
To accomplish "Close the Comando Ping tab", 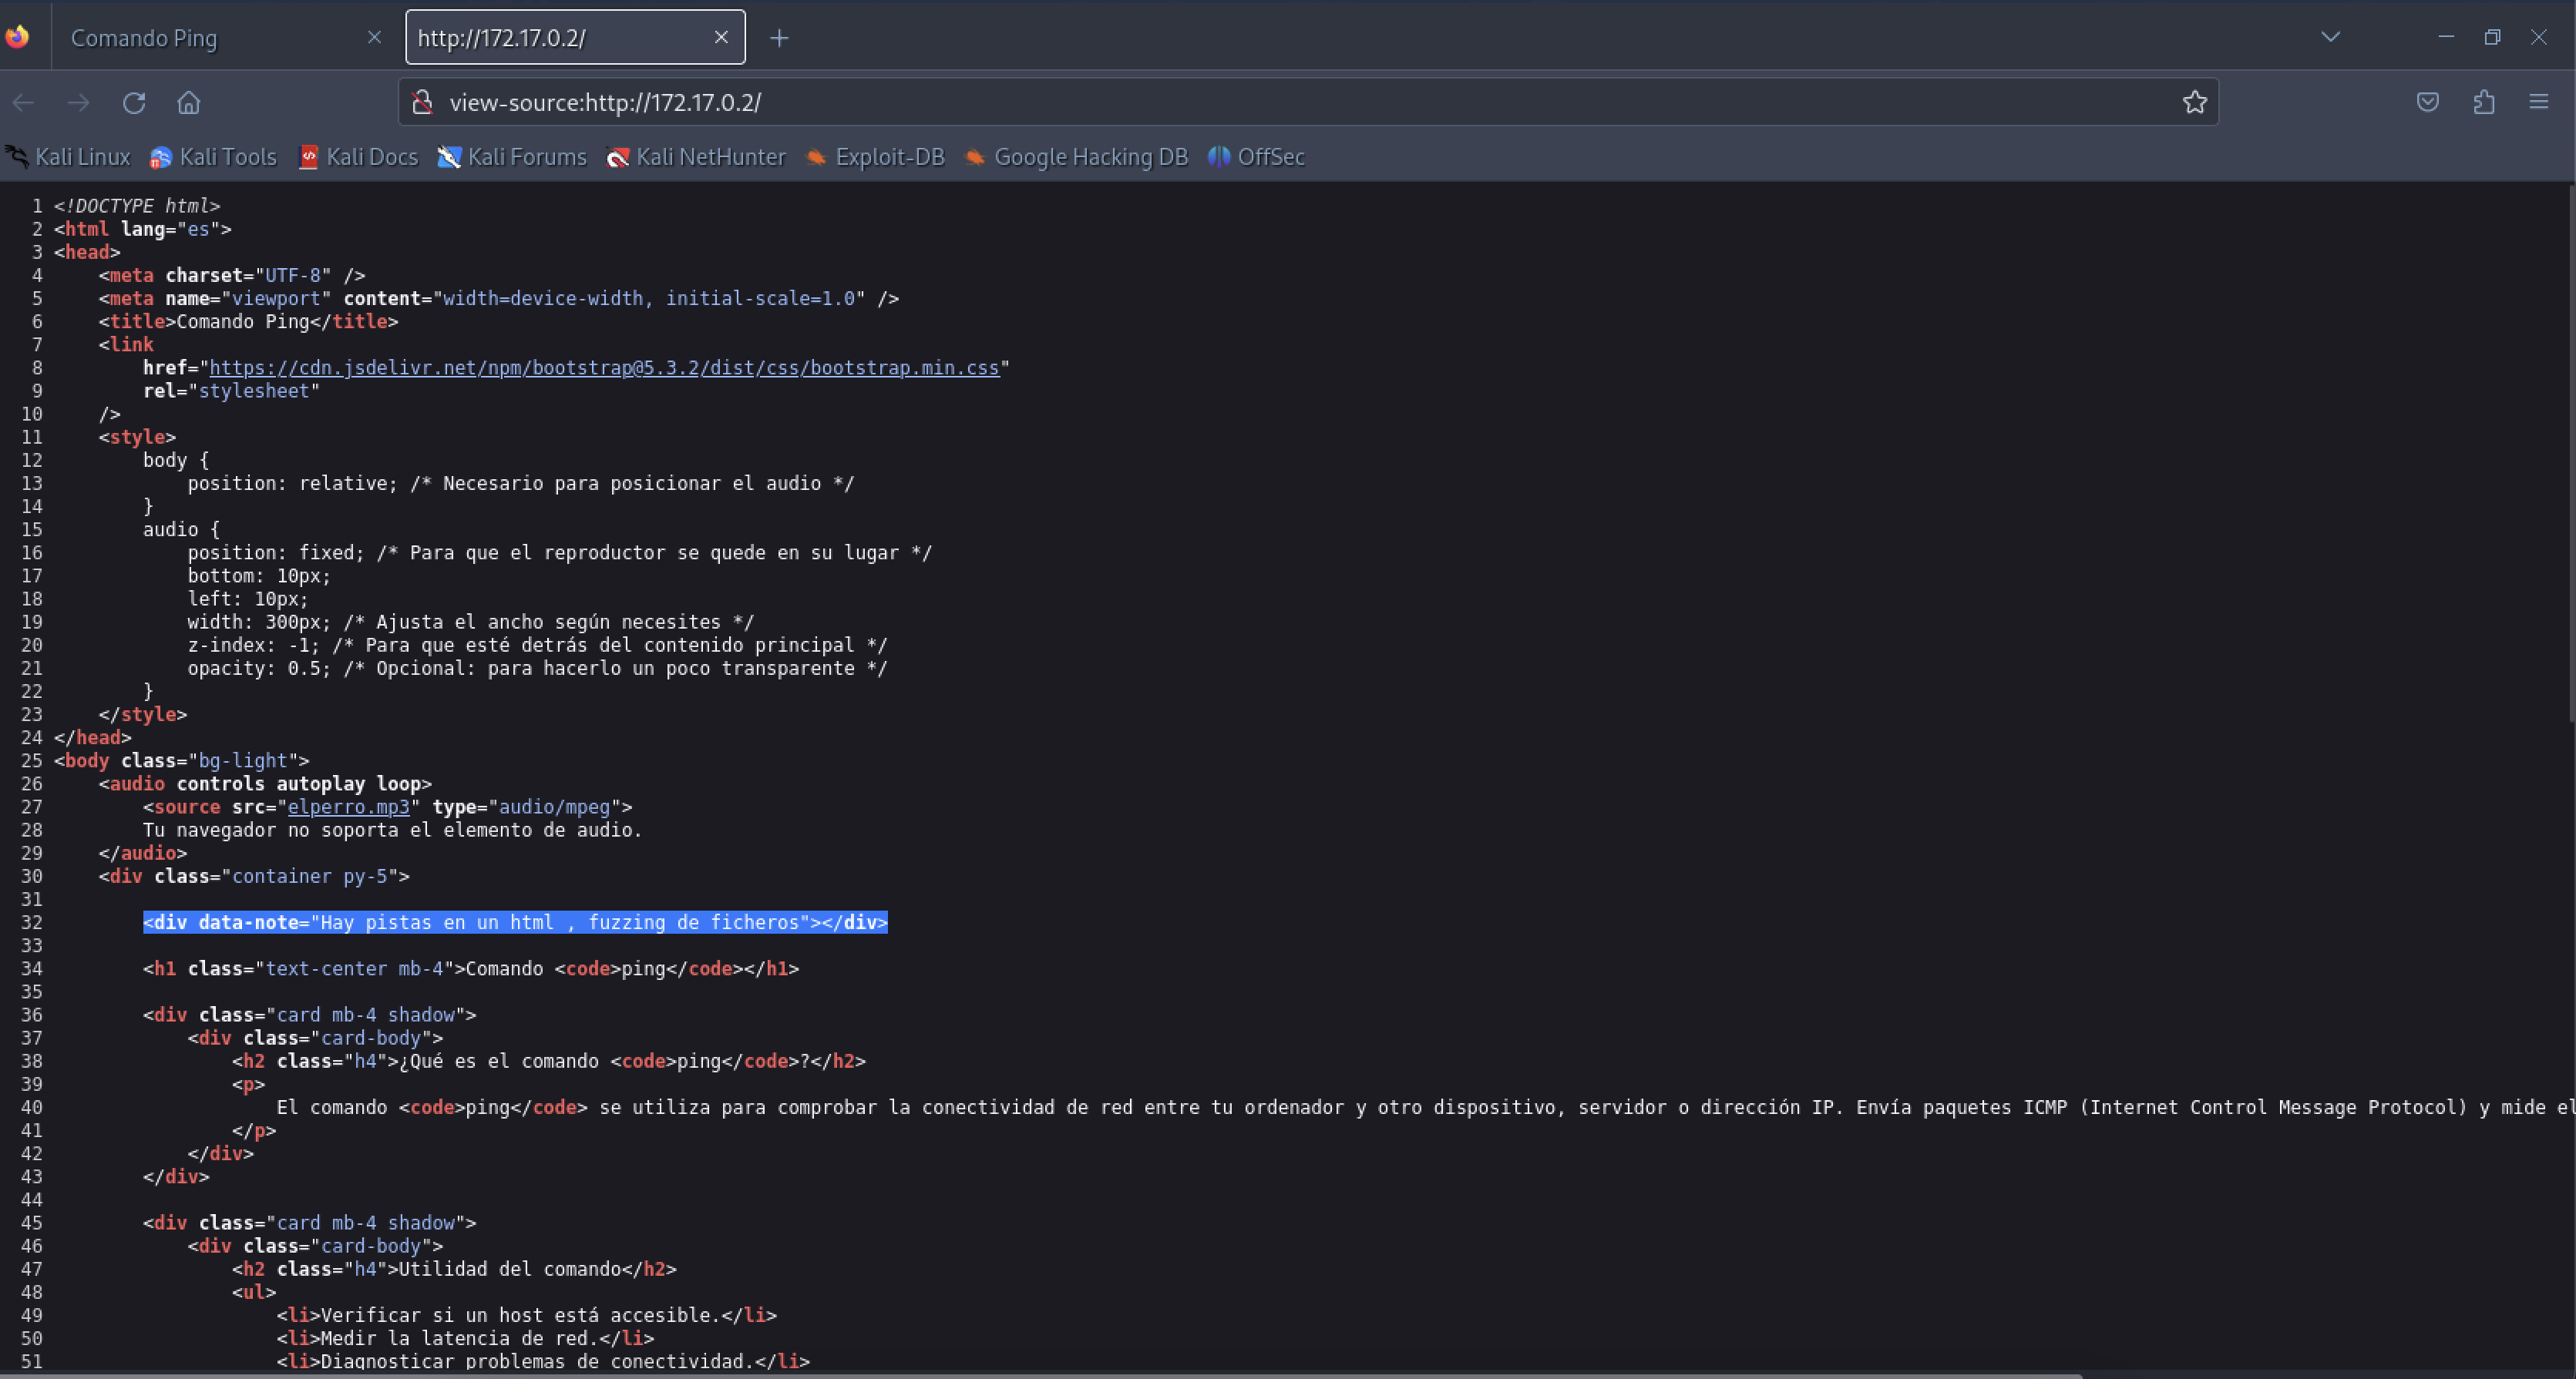I will click(374, 37).
